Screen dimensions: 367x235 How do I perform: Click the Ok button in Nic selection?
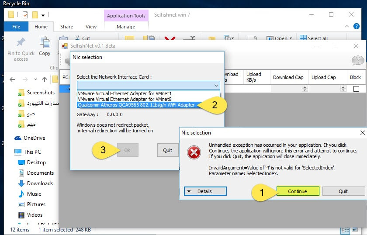point(128,150)
